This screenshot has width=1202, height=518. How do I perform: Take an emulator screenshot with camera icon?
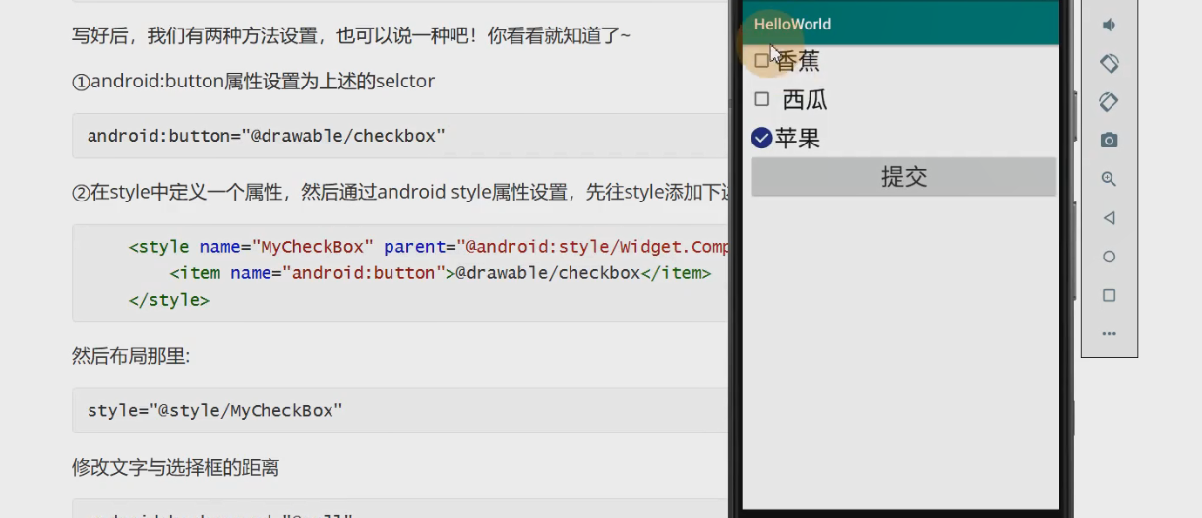1109,141
